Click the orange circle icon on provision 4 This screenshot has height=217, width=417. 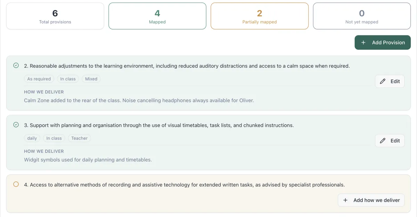16,184
